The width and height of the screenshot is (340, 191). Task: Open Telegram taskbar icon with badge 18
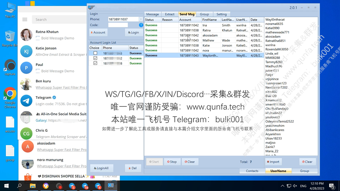point(85,186)
